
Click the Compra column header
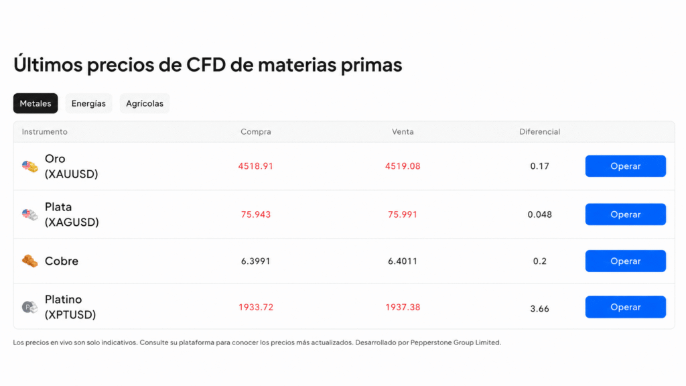[x=255, y=132]
